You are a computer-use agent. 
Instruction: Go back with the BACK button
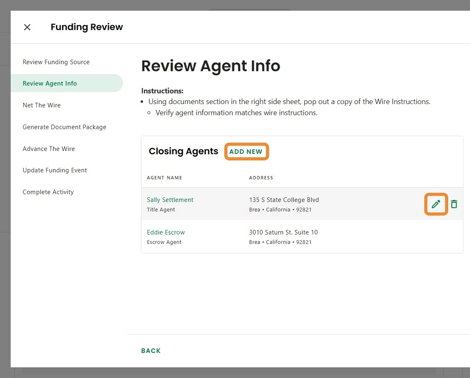[x=151, y=351]
